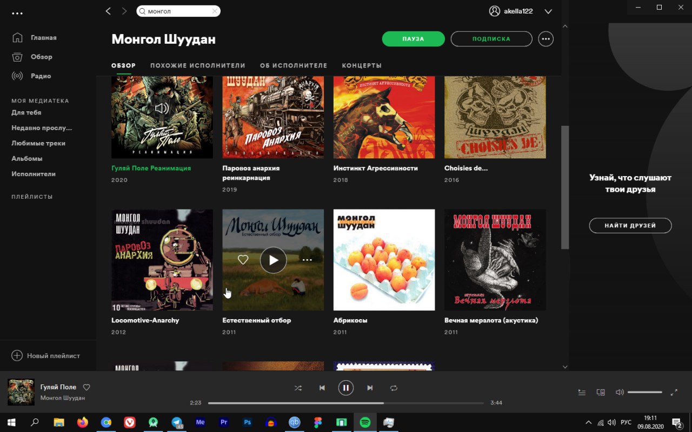The image size is (692, 432).
Task: Open the Инстинкт Агрессивности album cover
Action: [384, 117]
